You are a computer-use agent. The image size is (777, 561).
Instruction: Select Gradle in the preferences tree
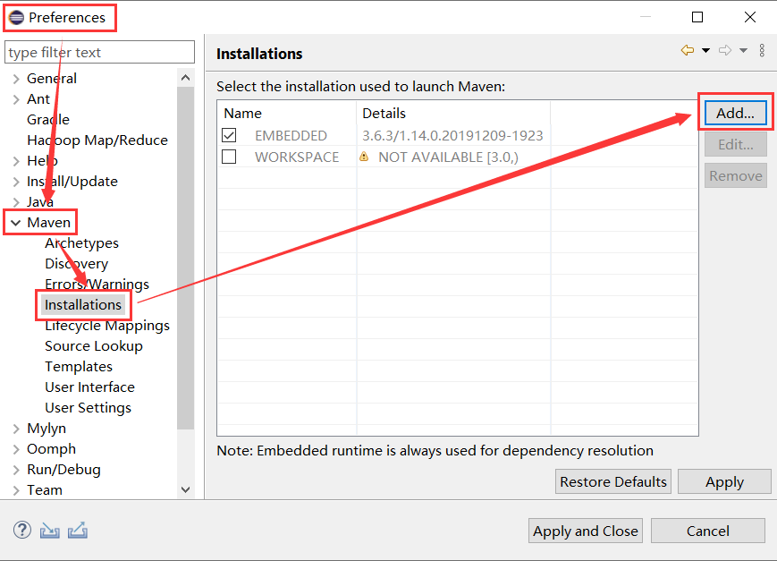[48, 120]
